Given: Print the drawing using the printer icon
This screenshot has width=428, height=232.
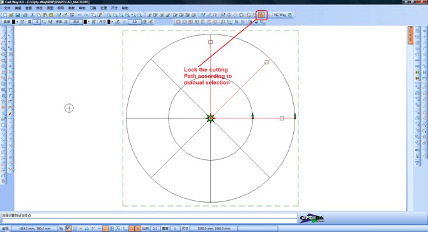Looking at the screenshot, I should pos(25,15).
